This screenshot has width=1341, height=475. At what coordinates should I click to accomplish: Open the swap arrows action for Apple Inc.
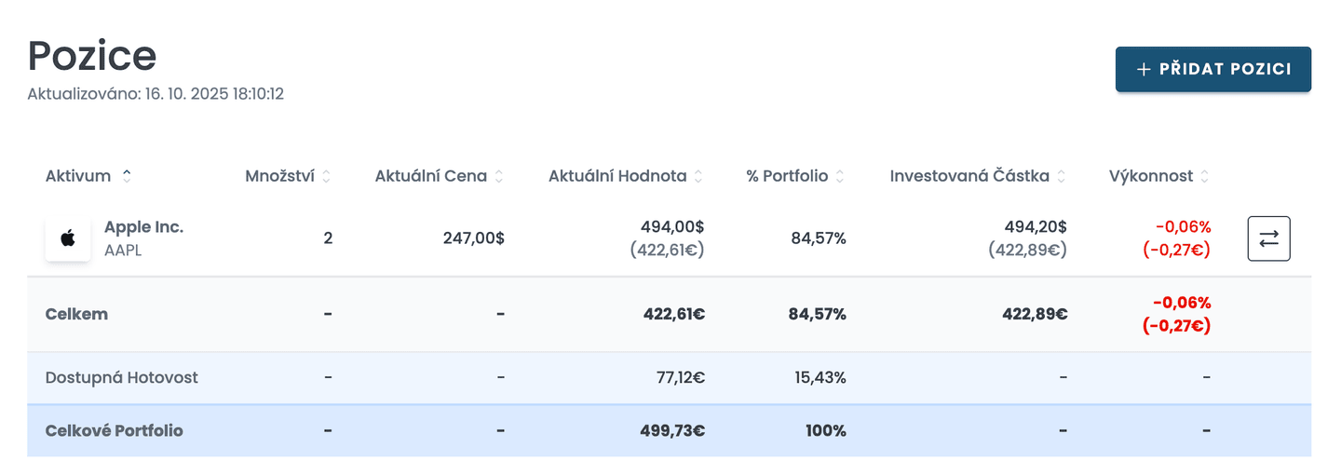coord(1268,238)
